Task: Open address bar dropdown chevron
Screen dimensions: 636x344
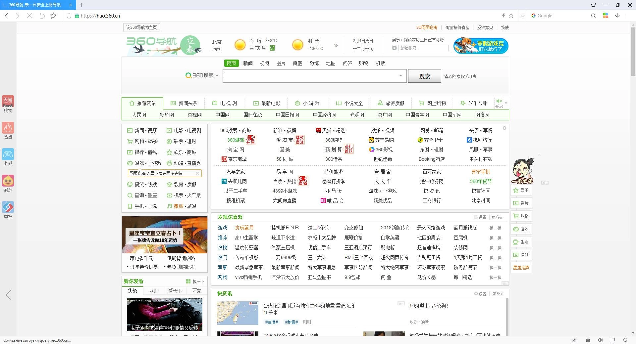Action: pos(522,16)
